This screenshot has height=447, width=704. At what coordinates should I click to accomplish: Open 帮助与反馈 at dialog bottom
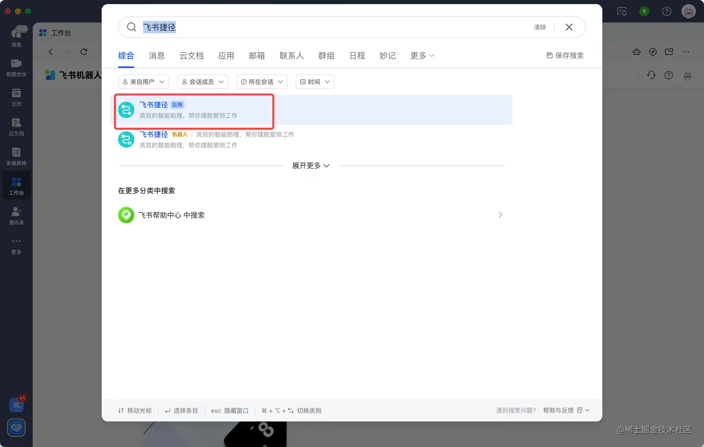[566, 410]
